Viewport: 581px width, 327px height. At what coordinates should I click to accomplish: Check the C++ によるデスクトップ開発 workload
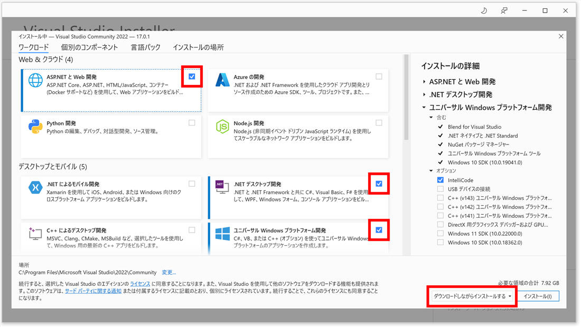pyautogui.click(x=192, y=230)
